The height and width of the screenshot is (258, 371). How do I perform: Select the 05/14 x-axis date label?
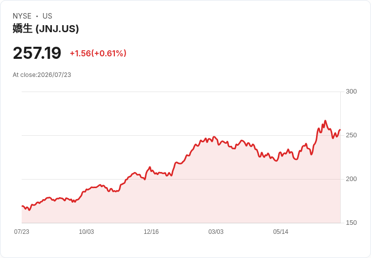[281, 232]
